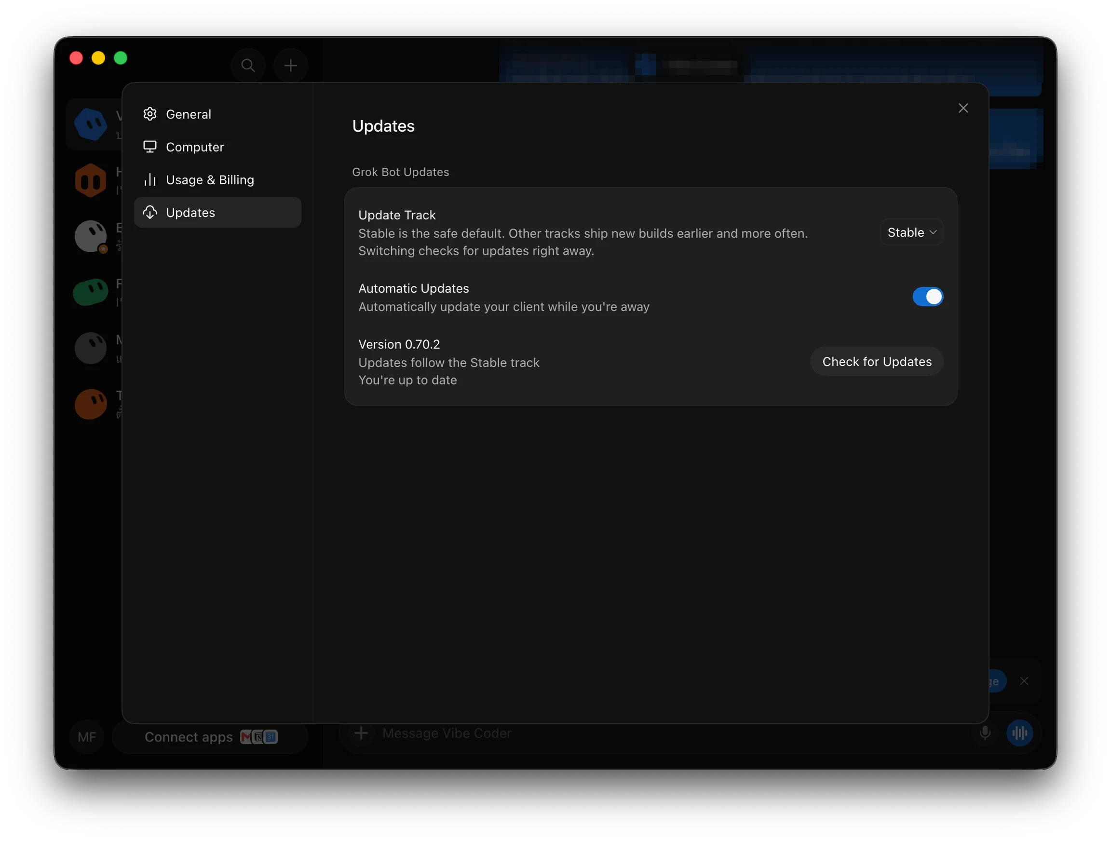Select the brown-orange bot avatar at the sidebar bottom
Viewport: 1111px width, 841px height.
[x=91, y=404]
